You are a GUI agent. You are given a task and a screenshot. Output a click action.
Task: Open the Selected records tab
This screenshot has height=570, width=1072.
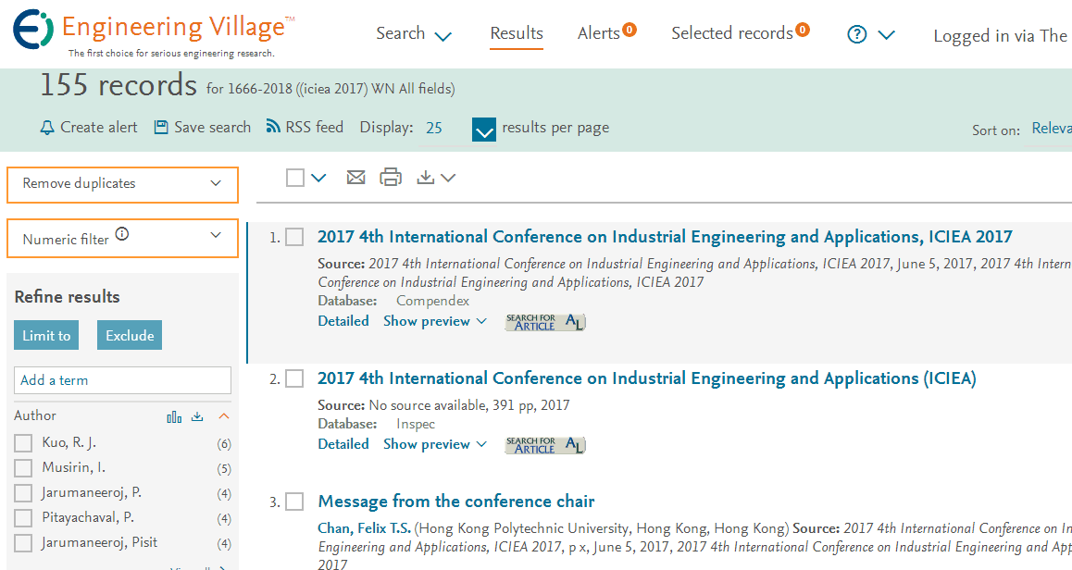[x=732, y=33]
